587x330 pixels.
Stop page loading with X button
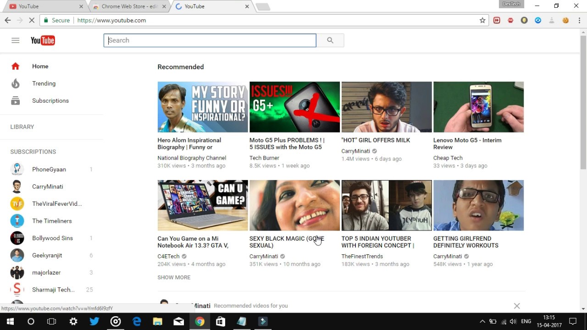click(32, 20)
